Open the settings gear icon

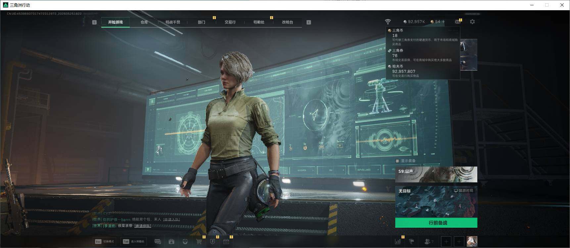click(472, 22)
